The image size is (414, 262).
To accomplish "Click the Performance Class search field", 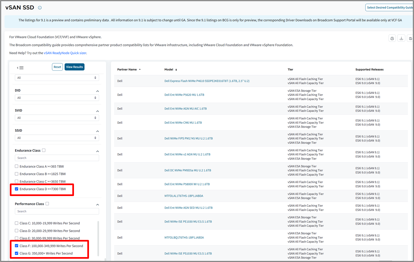I will (57, 211).
